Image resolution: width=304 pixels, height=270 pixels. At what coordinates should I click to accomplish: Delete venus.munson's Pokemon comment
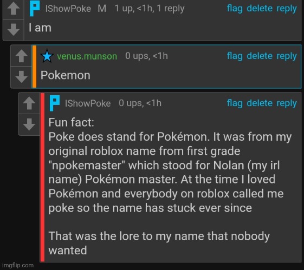point(260,56)
